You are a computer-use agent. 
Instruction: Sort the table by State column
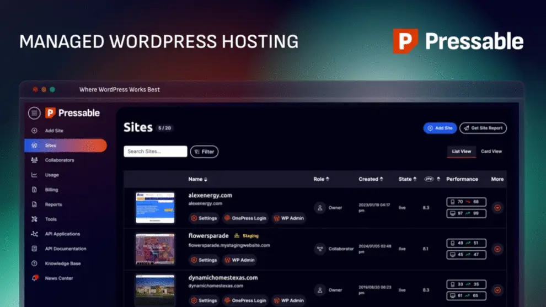(x=407, y=179)
